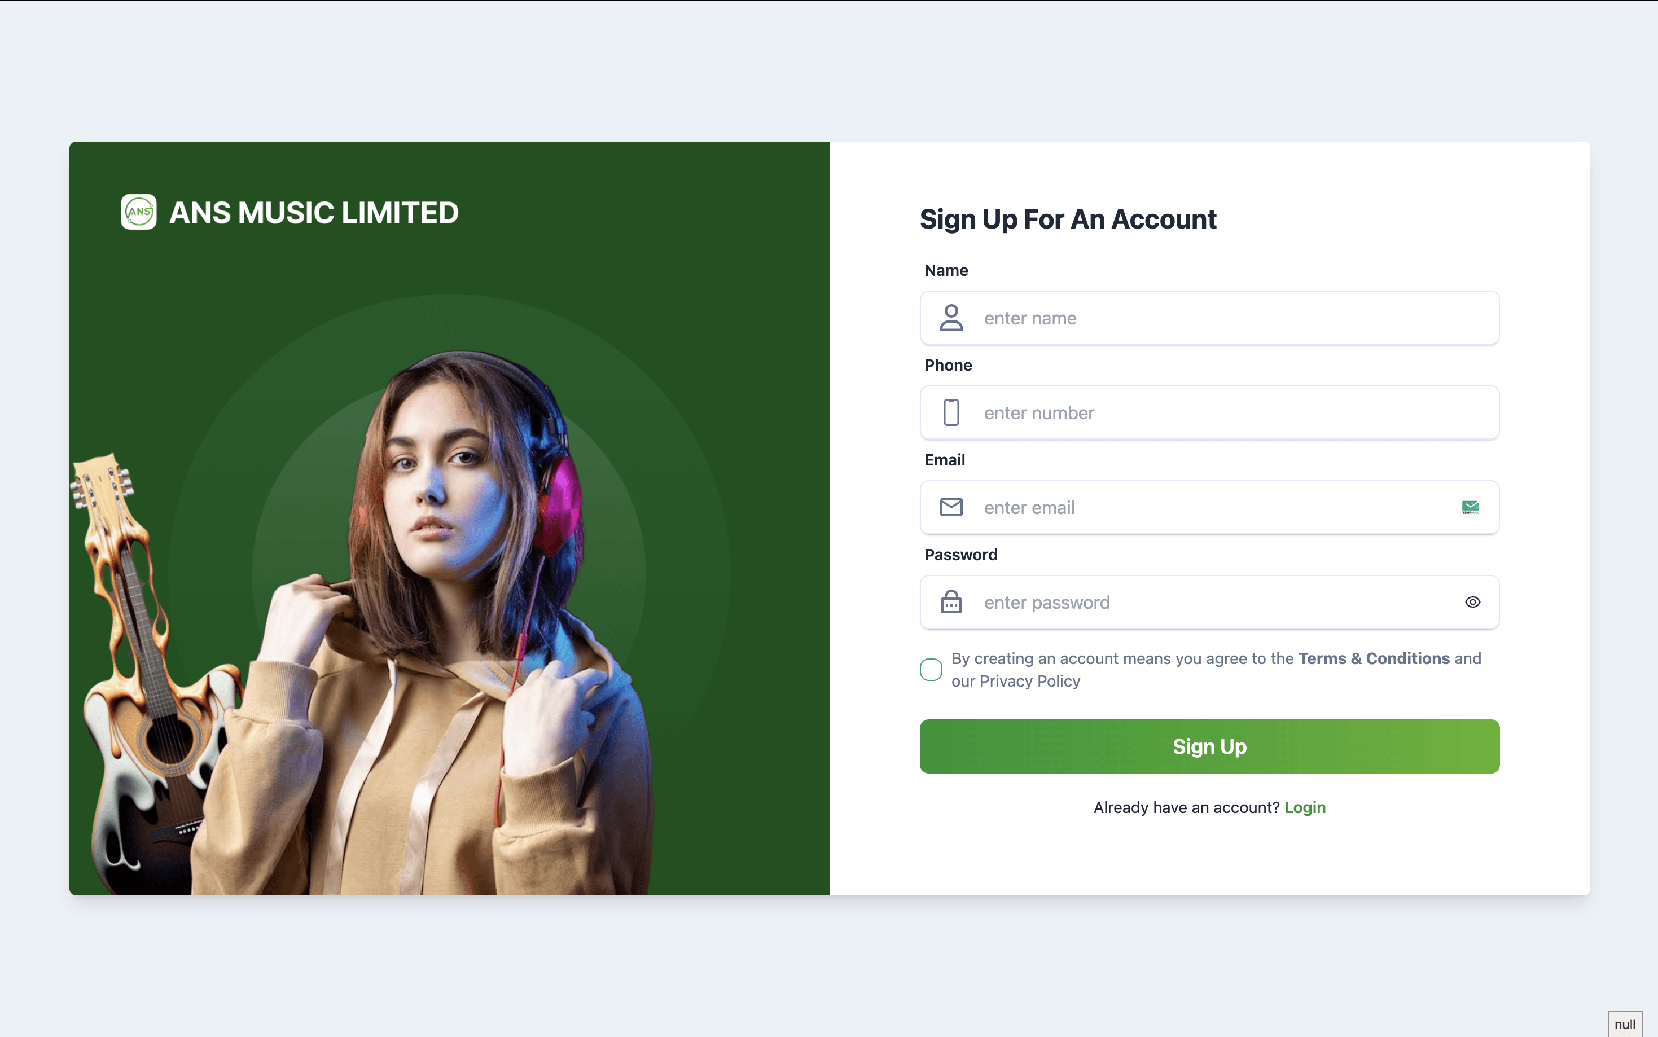
Task: Focus the enter email input field
Action: point(1209,507)
